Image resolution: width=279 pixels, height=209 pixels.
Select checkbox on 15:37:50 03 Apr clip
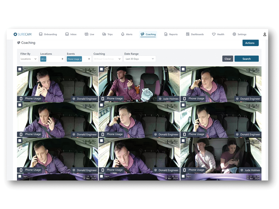pos(20,69)
